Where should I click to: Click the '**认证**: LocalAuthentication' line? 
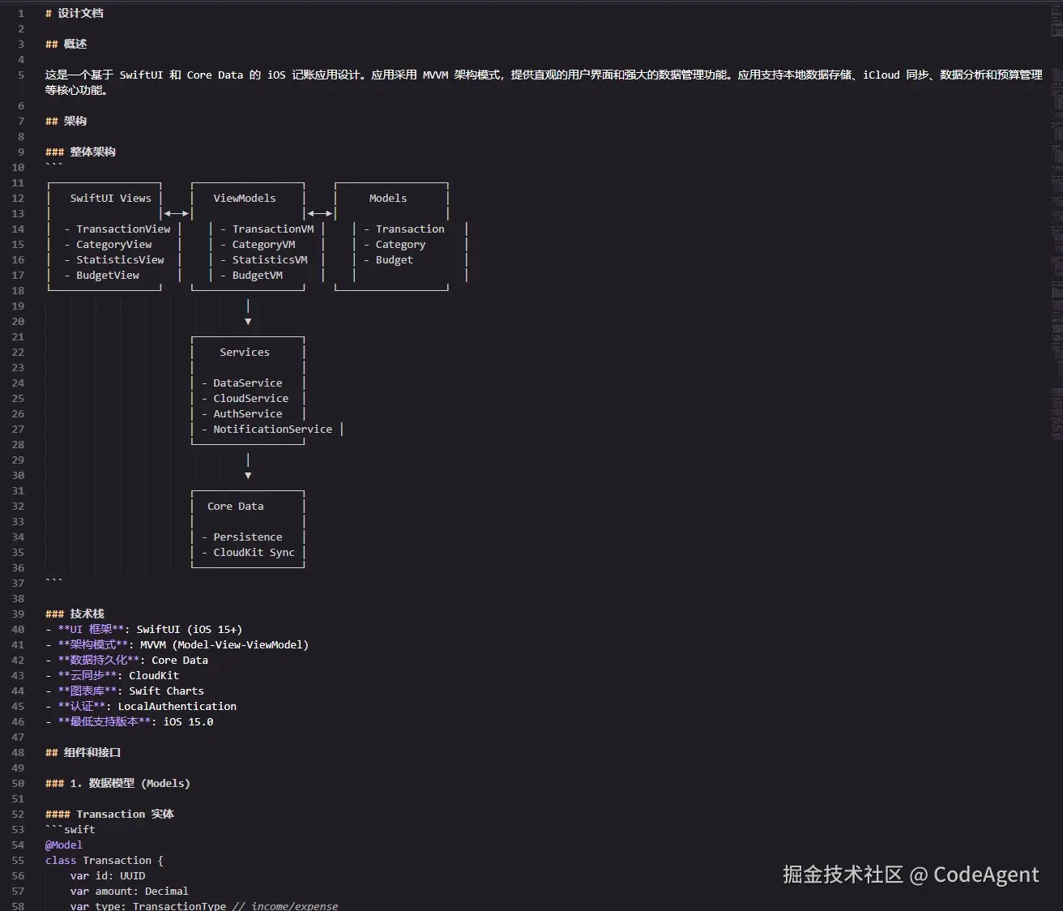click(x=141, y=706)
